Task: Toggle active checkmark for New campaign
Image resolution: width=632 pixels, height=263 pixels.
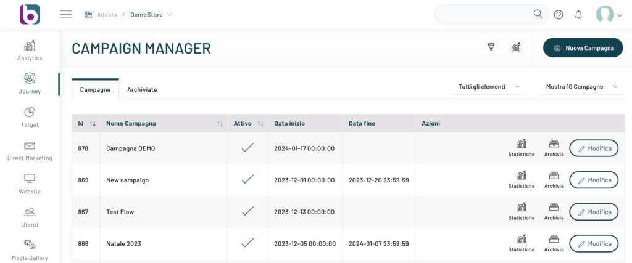Action: 247,180
